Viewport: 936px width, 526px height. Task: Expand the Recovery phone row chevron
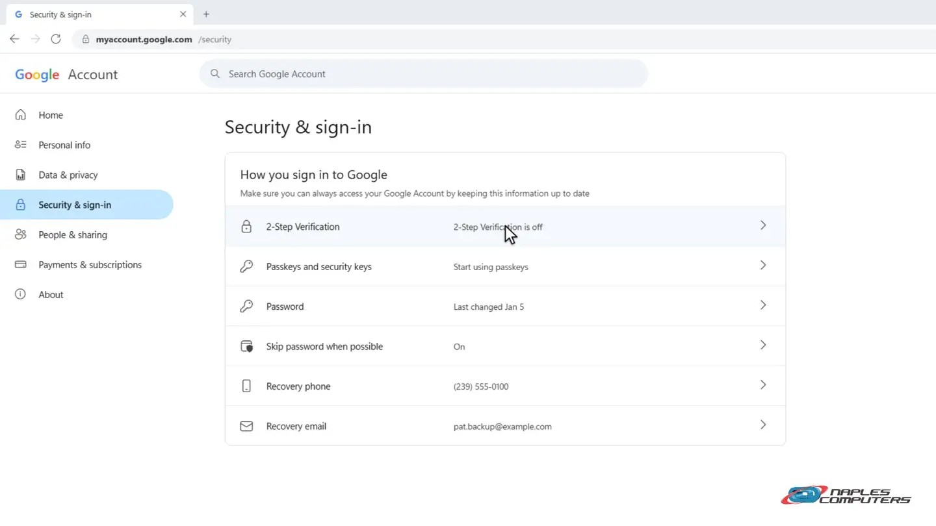point(763,385)
